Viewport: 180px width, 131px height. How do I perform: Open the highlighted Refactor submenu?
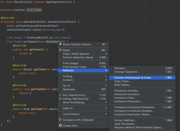point(83,70)
